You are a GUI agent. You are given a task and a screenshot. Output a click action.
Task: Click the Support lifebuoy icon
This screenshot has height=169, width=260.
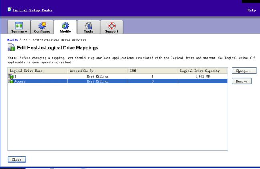(112, 26)
